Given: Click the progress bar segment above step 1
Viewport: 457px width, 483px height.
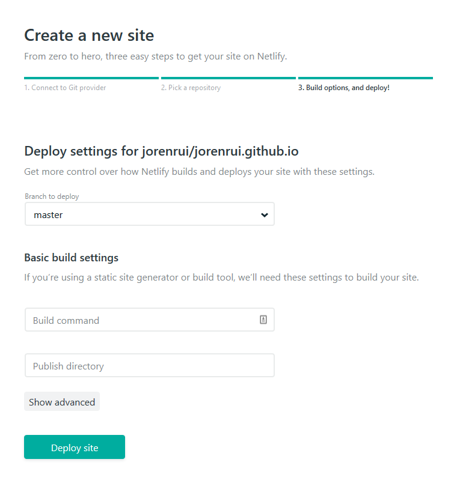Looking at the screenshot, I should pos(91,78).
